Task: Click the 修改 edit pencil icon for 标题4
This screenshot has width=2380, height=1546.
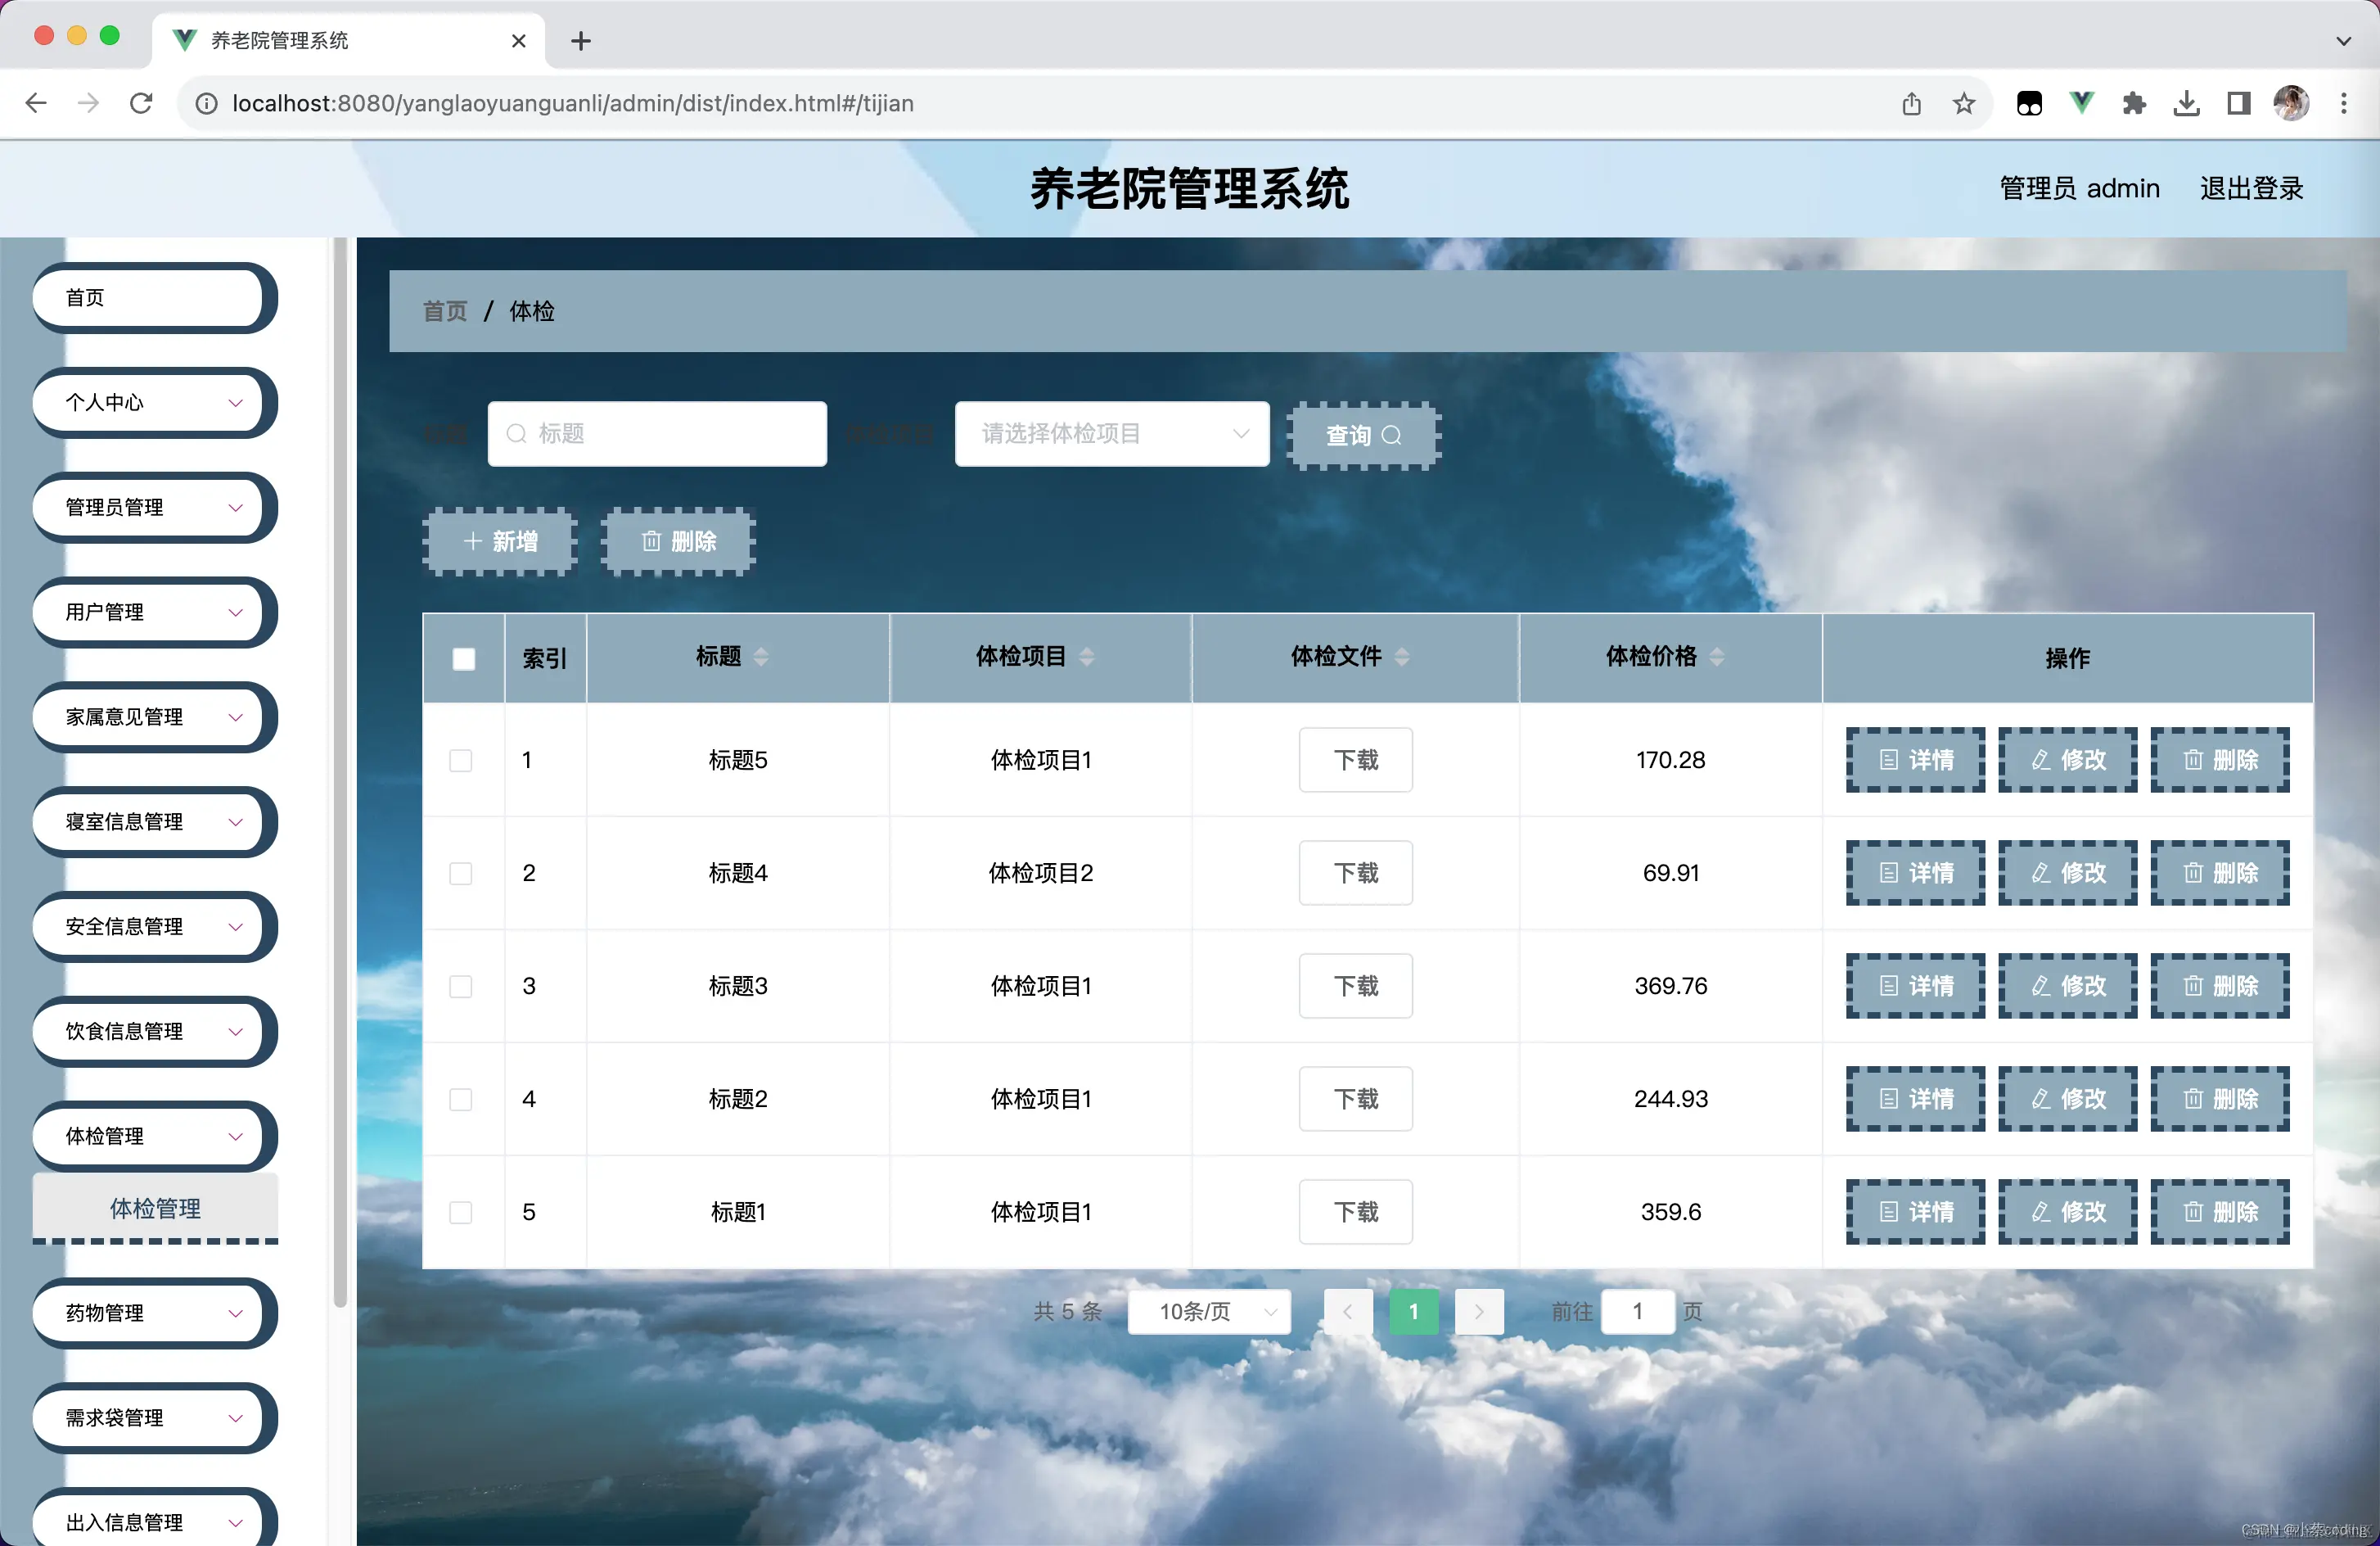Action: tap(2040, 873)
